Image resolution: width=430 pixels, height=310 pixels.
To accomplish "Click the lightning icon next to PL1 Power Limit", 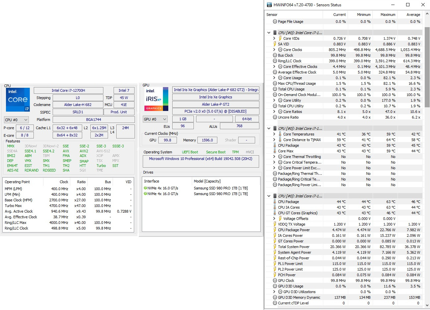I will (275, 264).
